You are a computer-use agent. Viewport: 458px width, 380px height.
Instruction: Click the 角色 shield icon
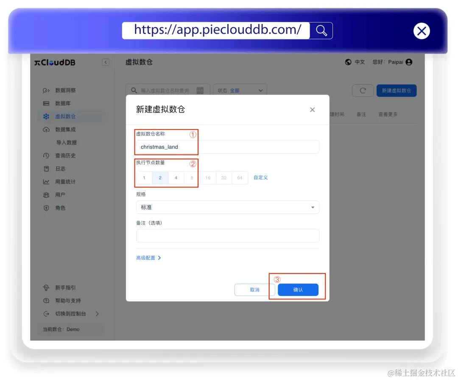click(46, 208)
